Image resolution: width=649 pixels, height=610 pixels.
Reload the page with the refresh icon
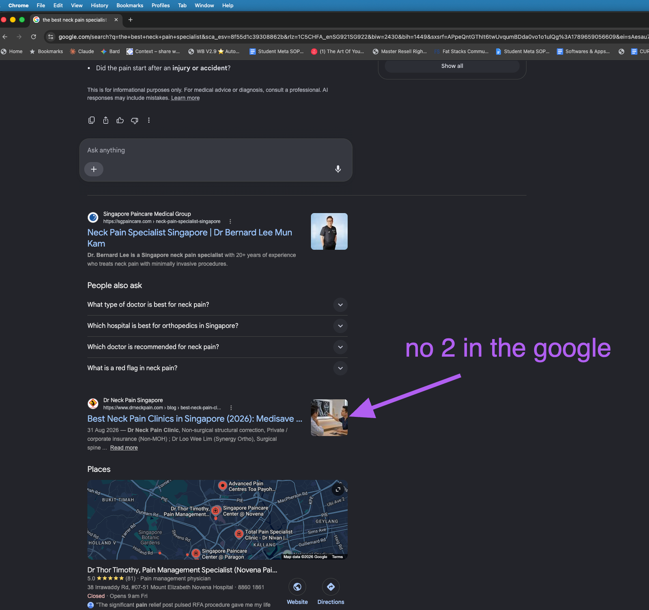point(34,37)
